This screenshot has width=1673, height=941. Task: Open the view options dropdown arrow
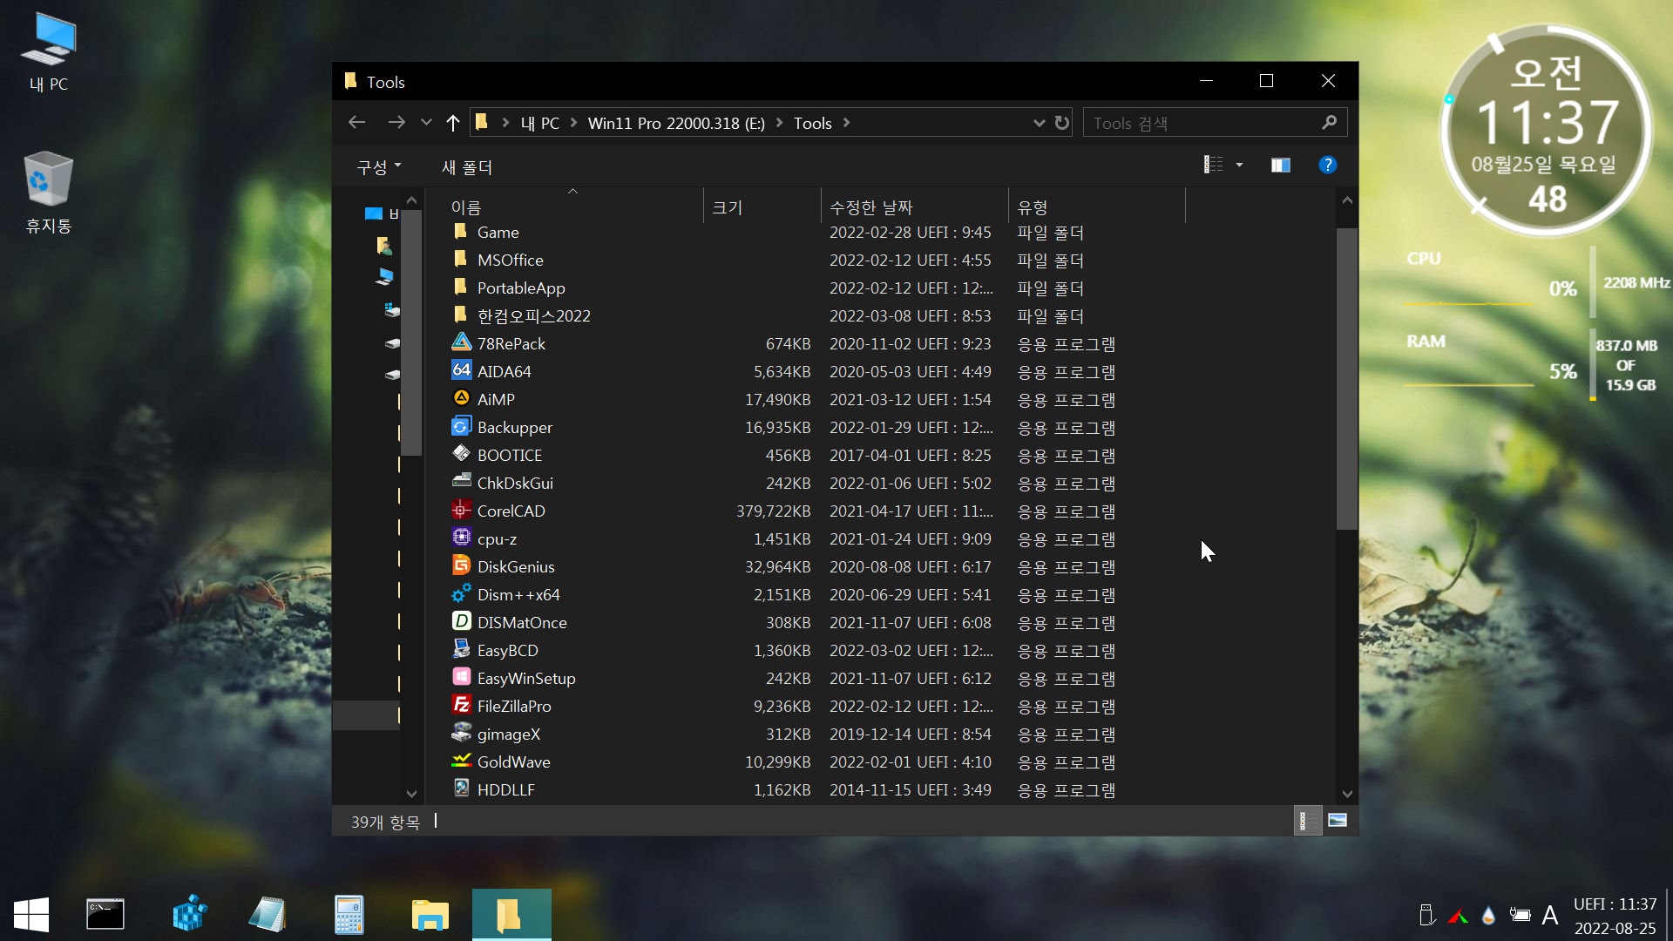click(1239, 165)
